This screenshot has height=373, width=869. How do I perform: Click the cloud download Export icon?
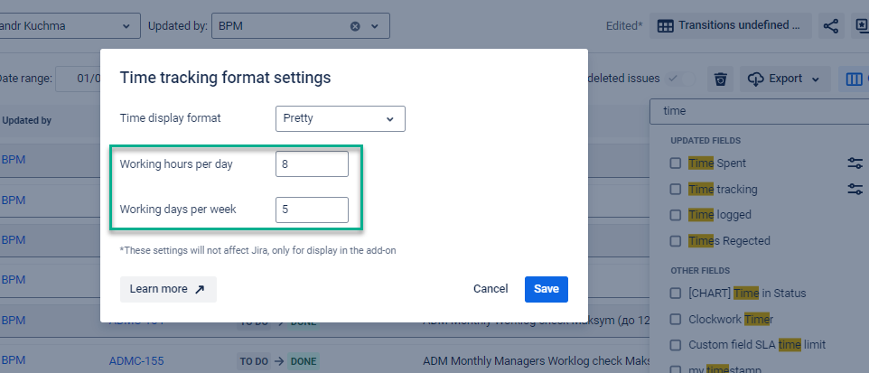point(756,79)
